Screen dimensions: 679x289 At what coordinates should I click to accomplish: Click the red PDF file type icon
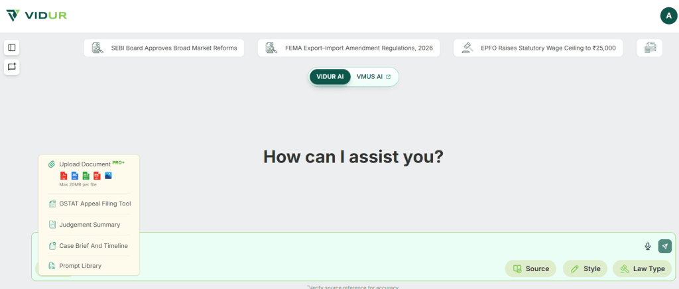coord(64,176)
